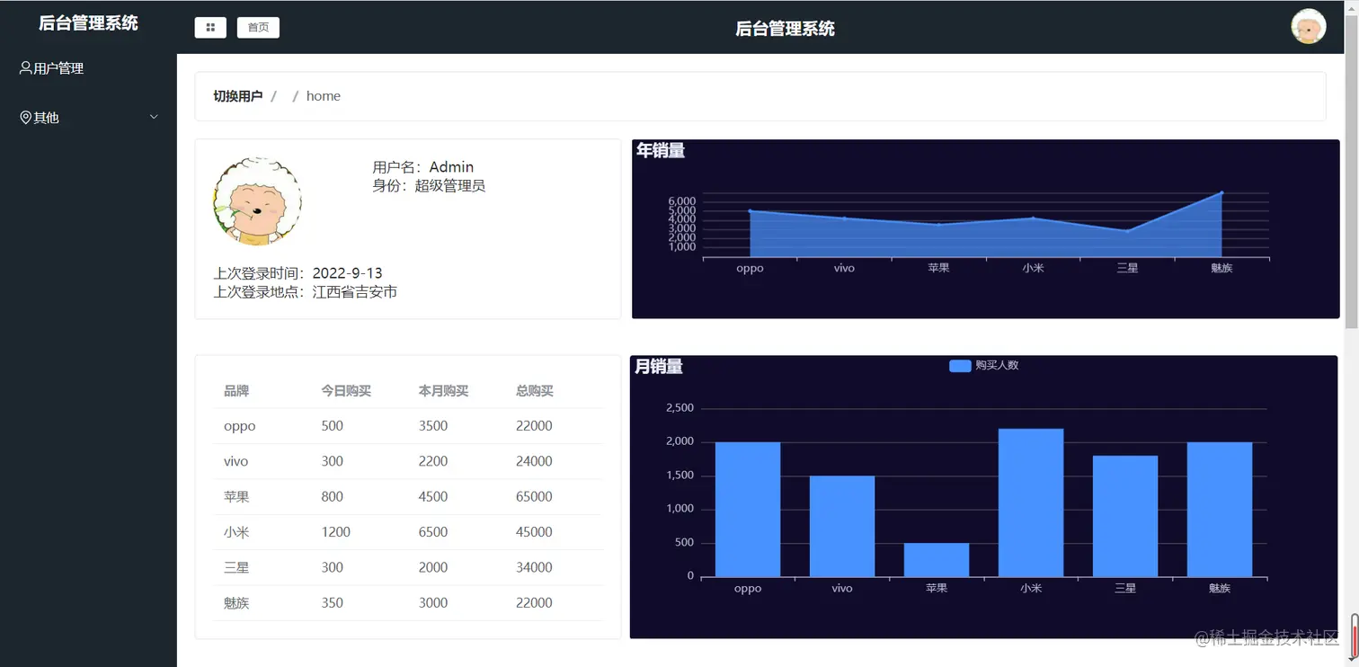Open the 其他 sidebar menu
Viewport: 1359px width, 667px height.
(x=88, y=118)
